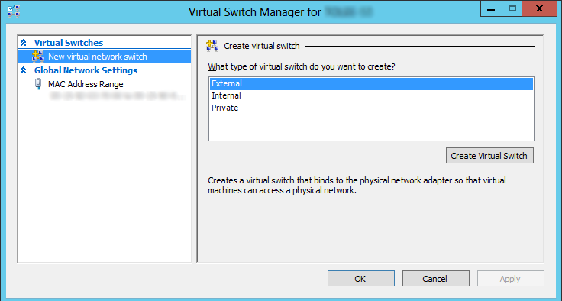The width and height of the screenshot is (562, 301).
Task: Click the Create Virtual Switch button
Action: coord(489,156)
